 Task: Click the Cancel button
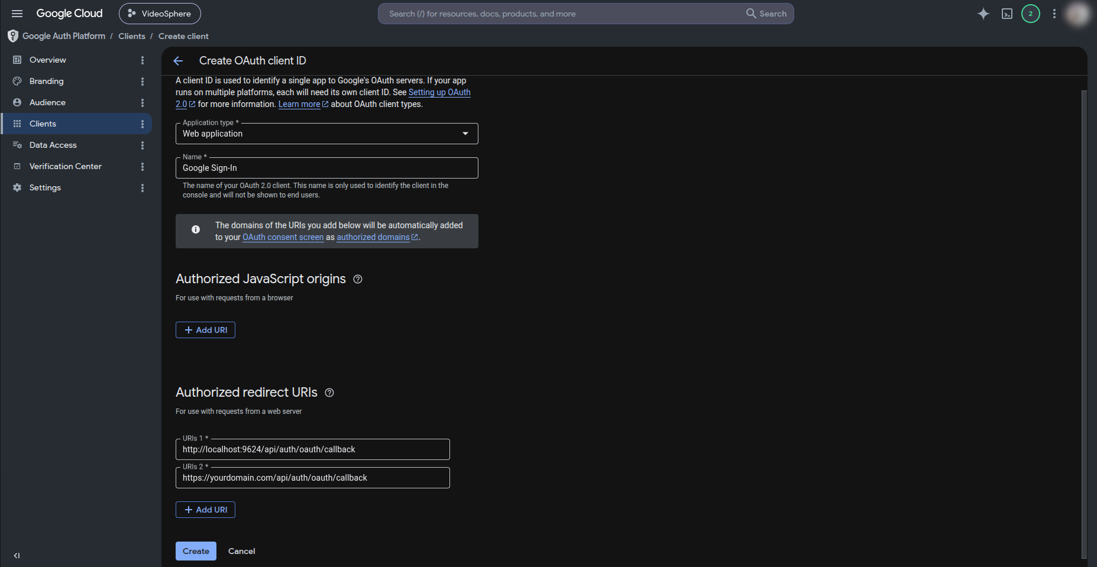tap(242, 551)
